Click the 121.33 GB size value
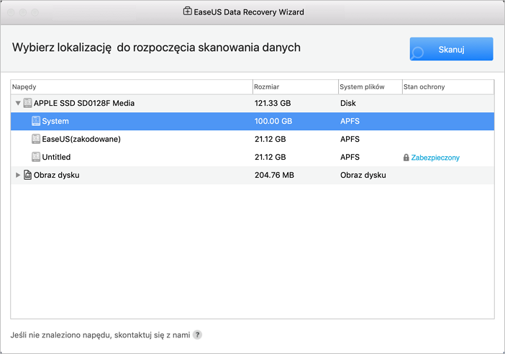This screenshot has width=505, height=354. (273, 103)
